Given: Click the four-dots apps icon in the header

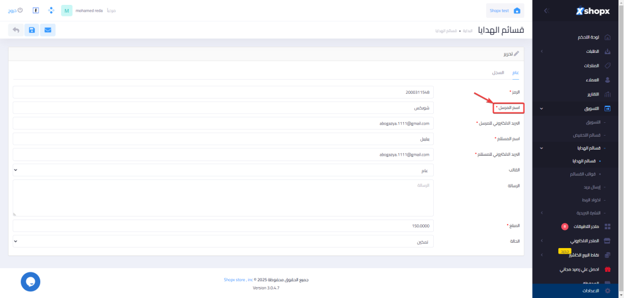Looking at the screenshot, I should 51,10.
